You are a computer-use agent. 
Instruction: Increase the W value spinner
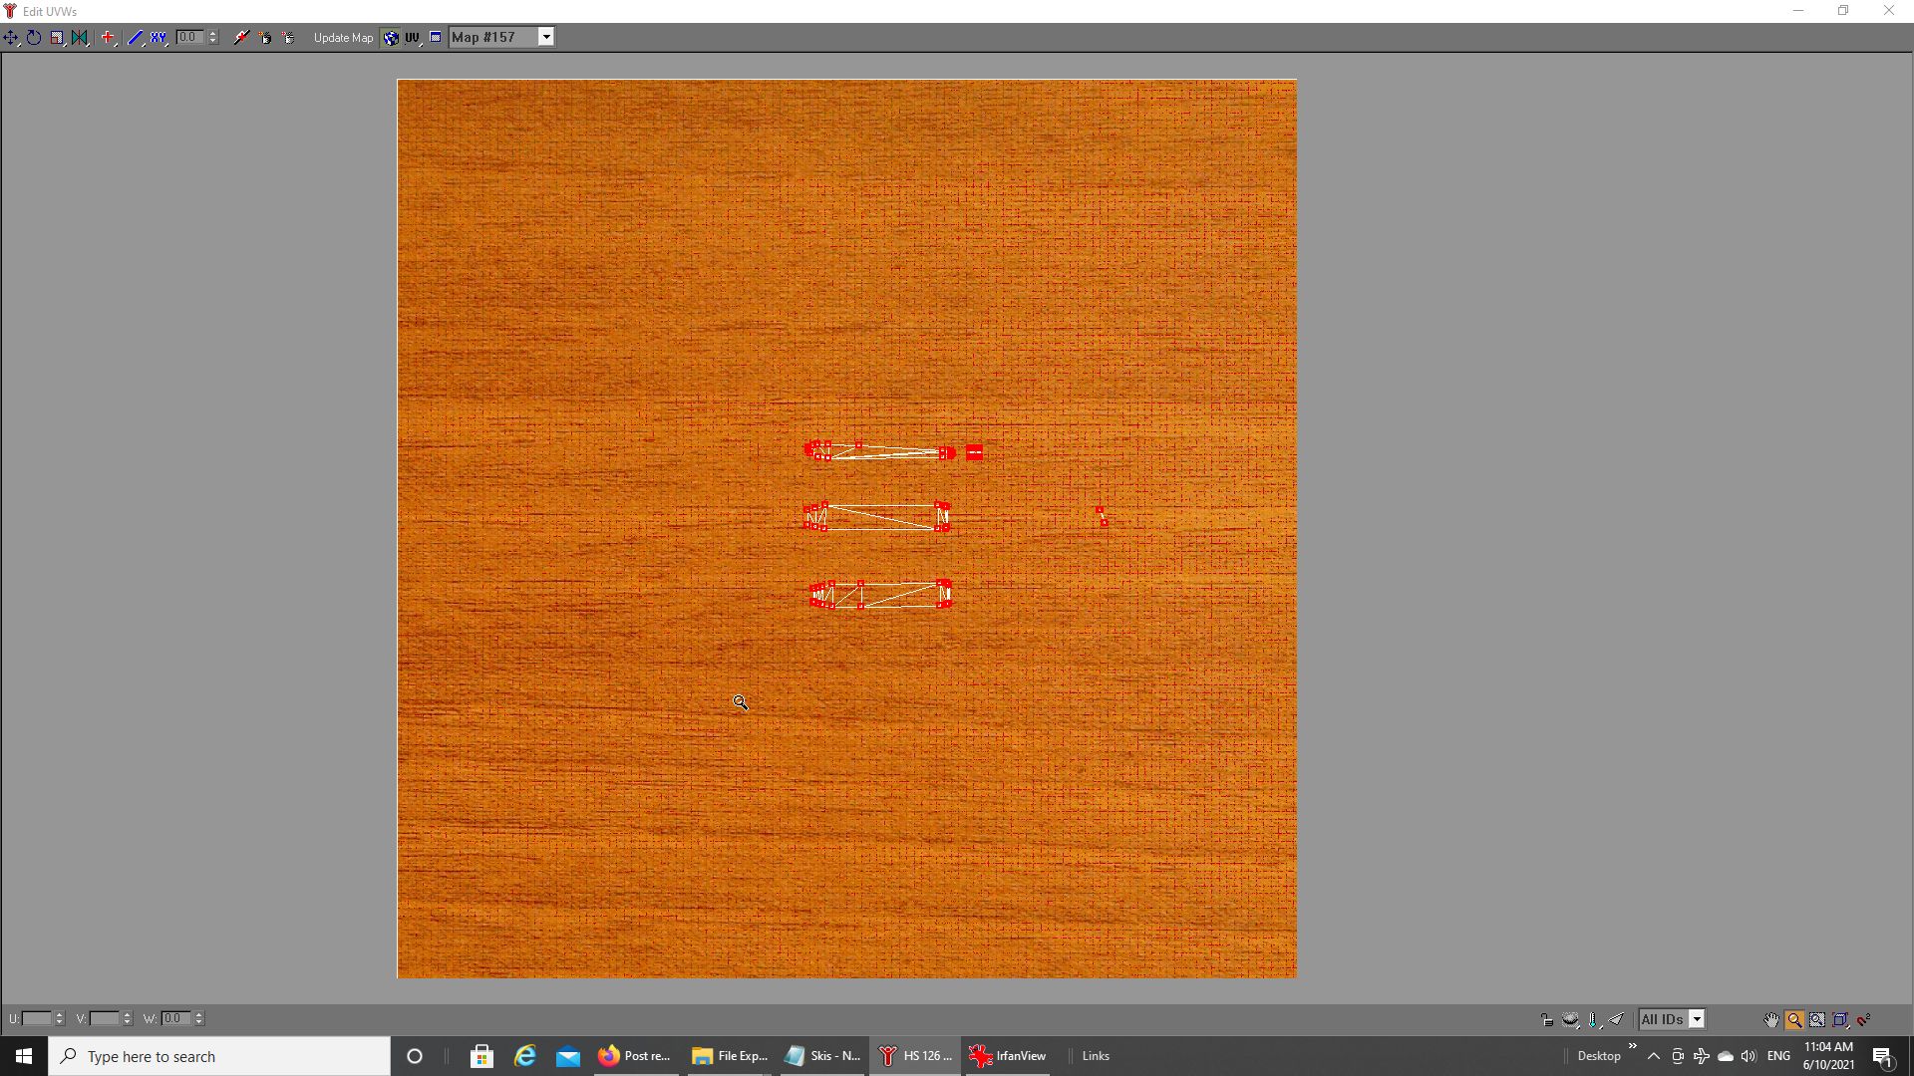[199, 1014]
